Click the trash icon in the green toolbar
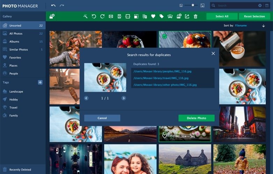 (x=195, y=16)
